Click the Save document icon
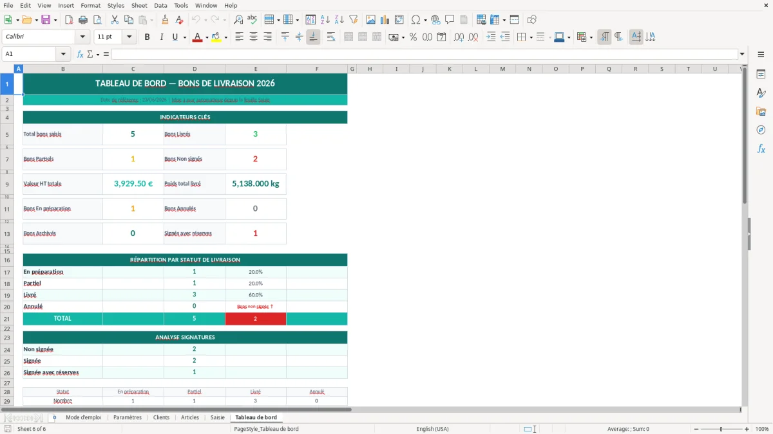The width and height of the screenshot is (773, 434). coord(46,20)
